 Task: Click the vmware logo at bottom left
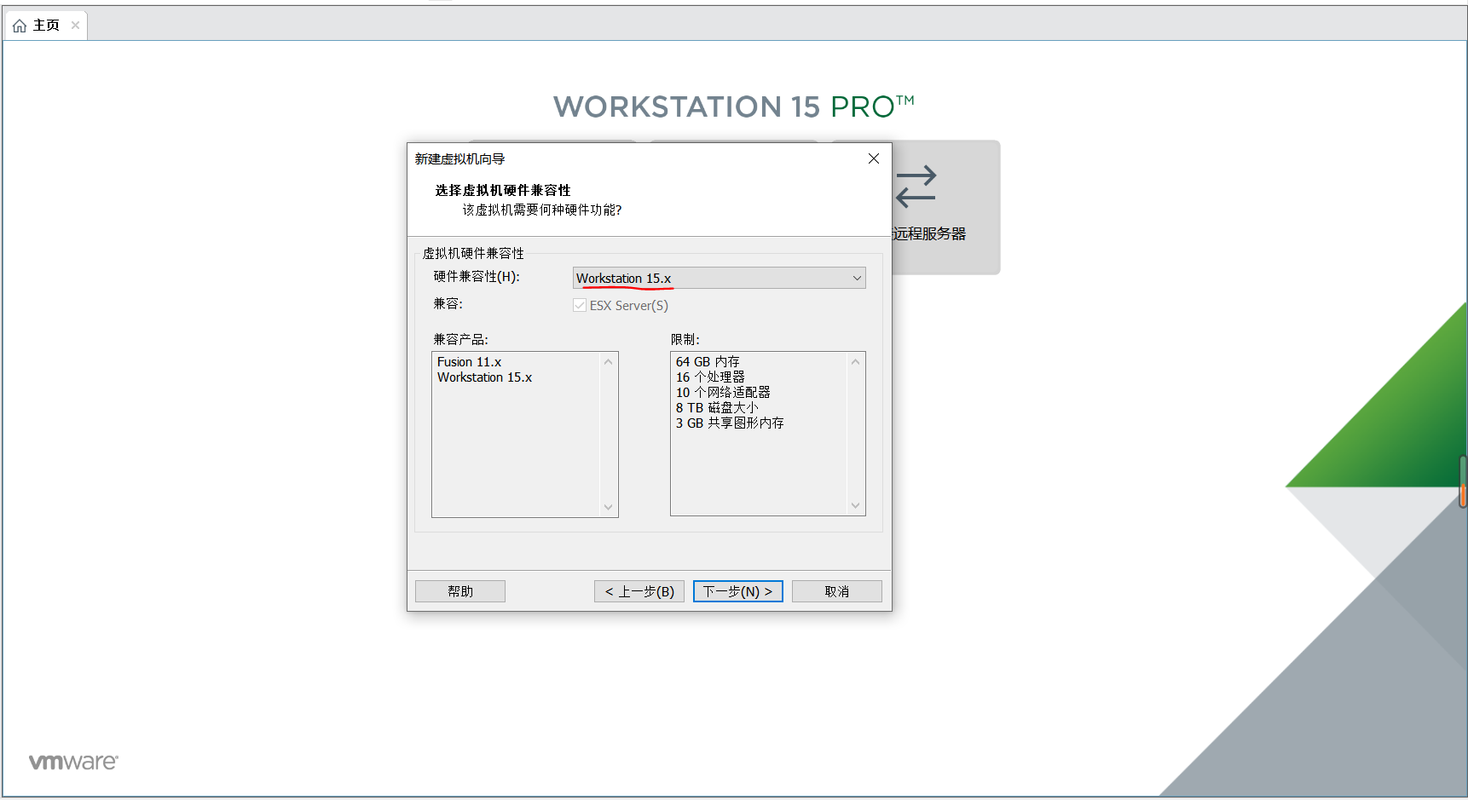point(73,762)
